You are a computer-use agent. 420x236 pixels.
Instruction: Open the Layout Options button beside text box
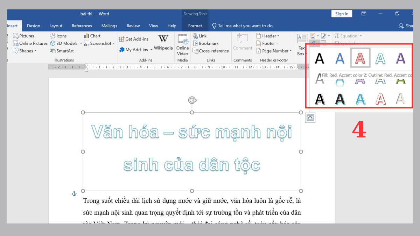tap(310, 118)
